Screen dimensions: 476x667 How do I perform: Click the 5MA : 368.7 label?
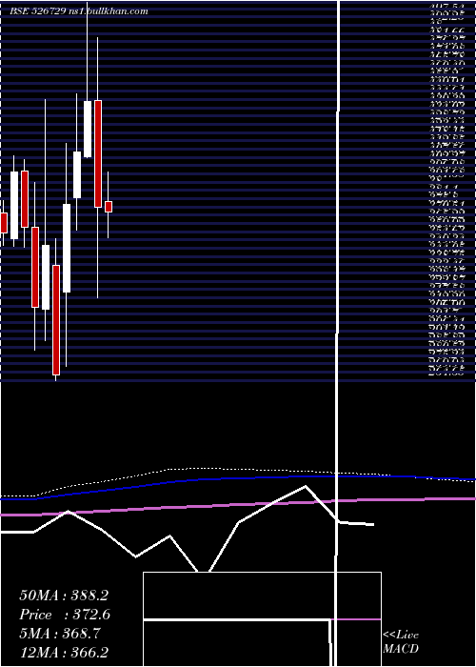pyautogui.click(x=60, y=634)
